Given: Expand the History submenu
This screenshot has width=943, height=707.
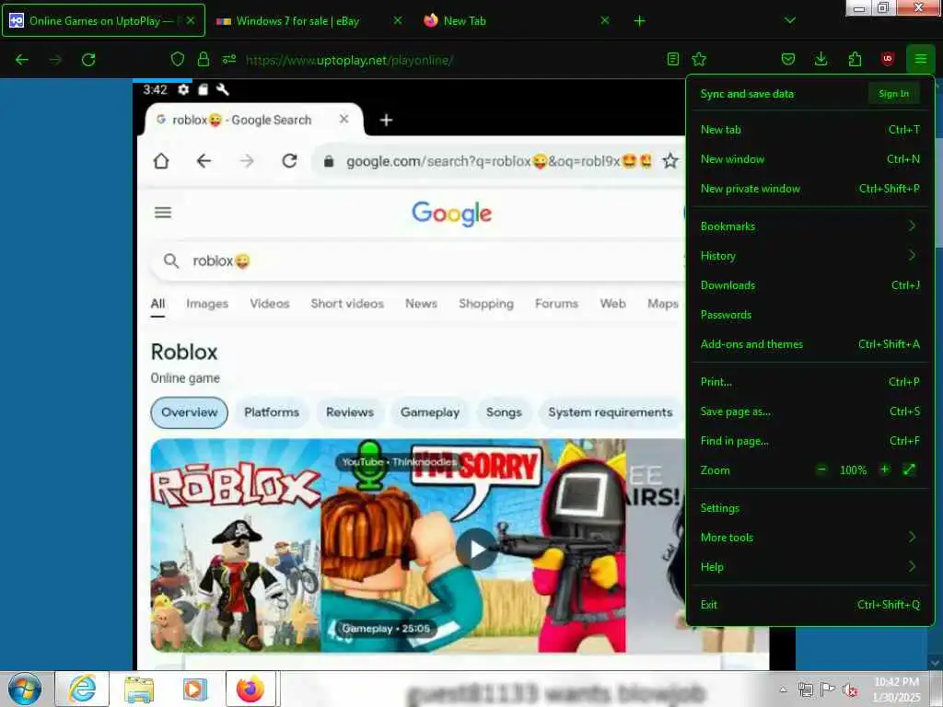Looking at the screenshot, I should coord(809,256).
